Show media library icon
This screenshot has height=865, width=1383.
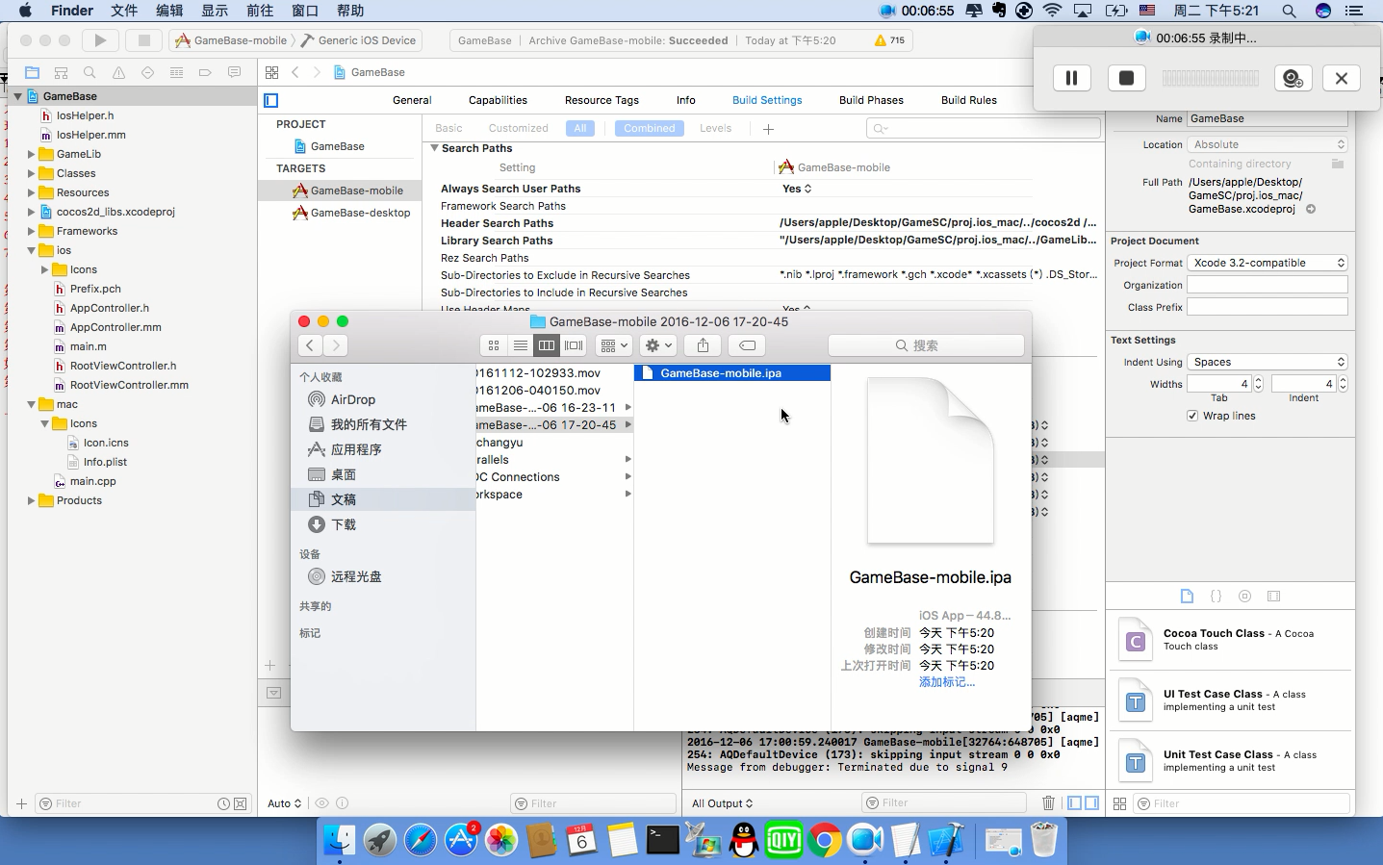click(1274, 597)
